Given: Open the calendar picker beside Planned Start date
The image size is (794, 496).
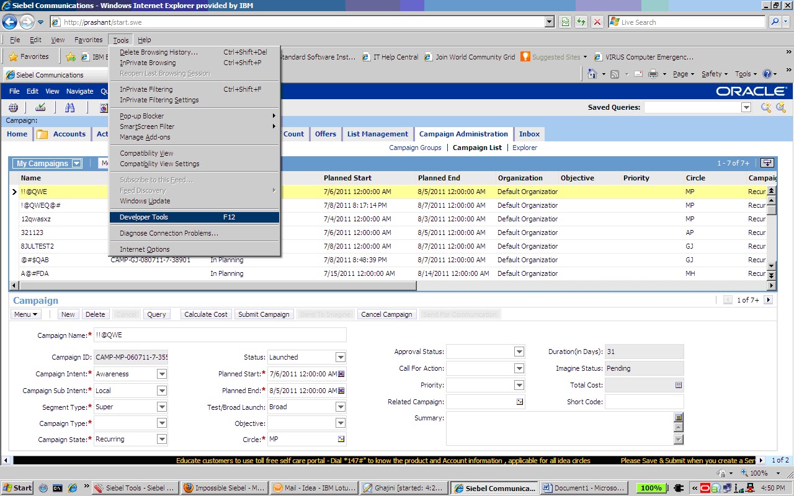Looking at the screenshot, I should (x=341, y=373).
